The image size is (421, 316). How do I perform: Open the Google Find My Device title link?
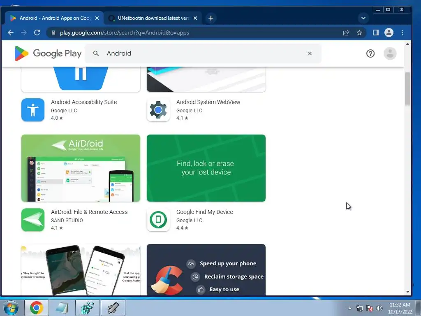pyautogui.click(x=205, y=212)
